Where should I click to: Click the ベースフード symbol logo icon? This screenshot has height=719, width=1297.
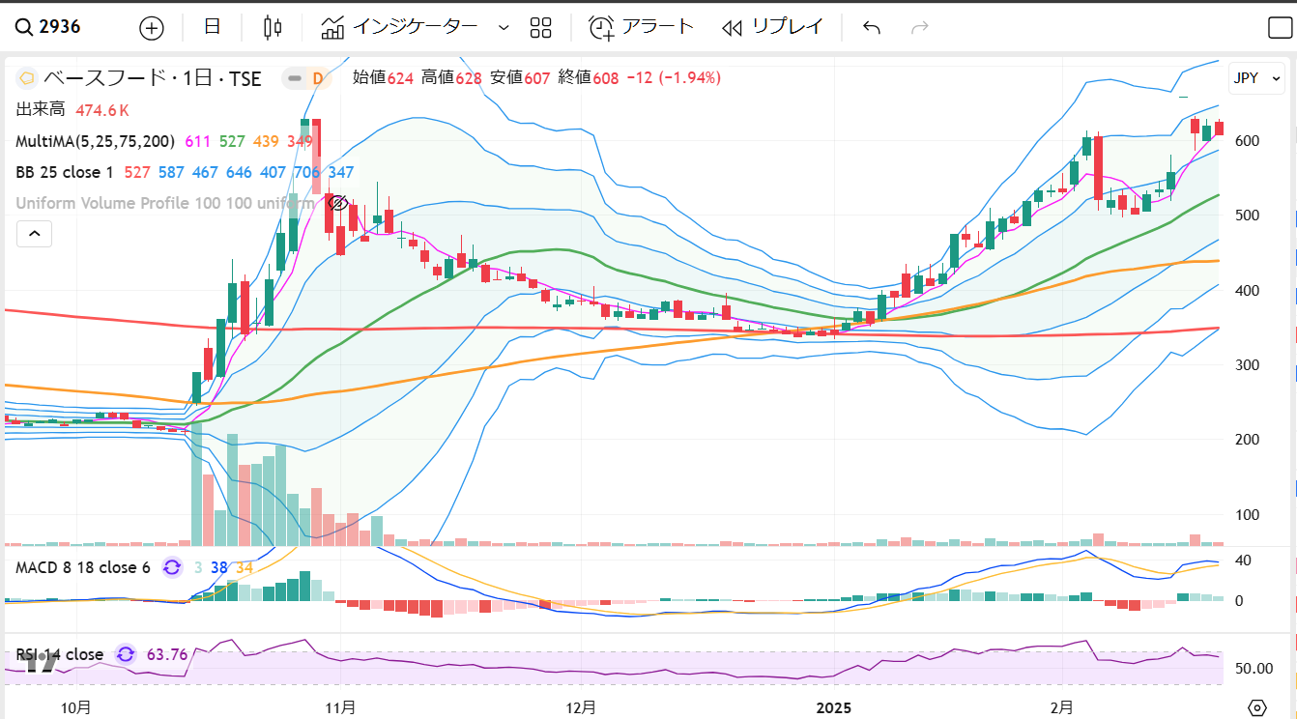27,78
